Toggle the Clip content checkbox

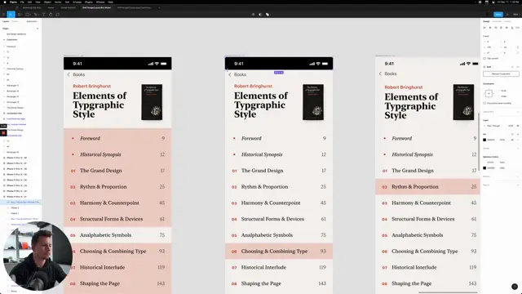484,58
